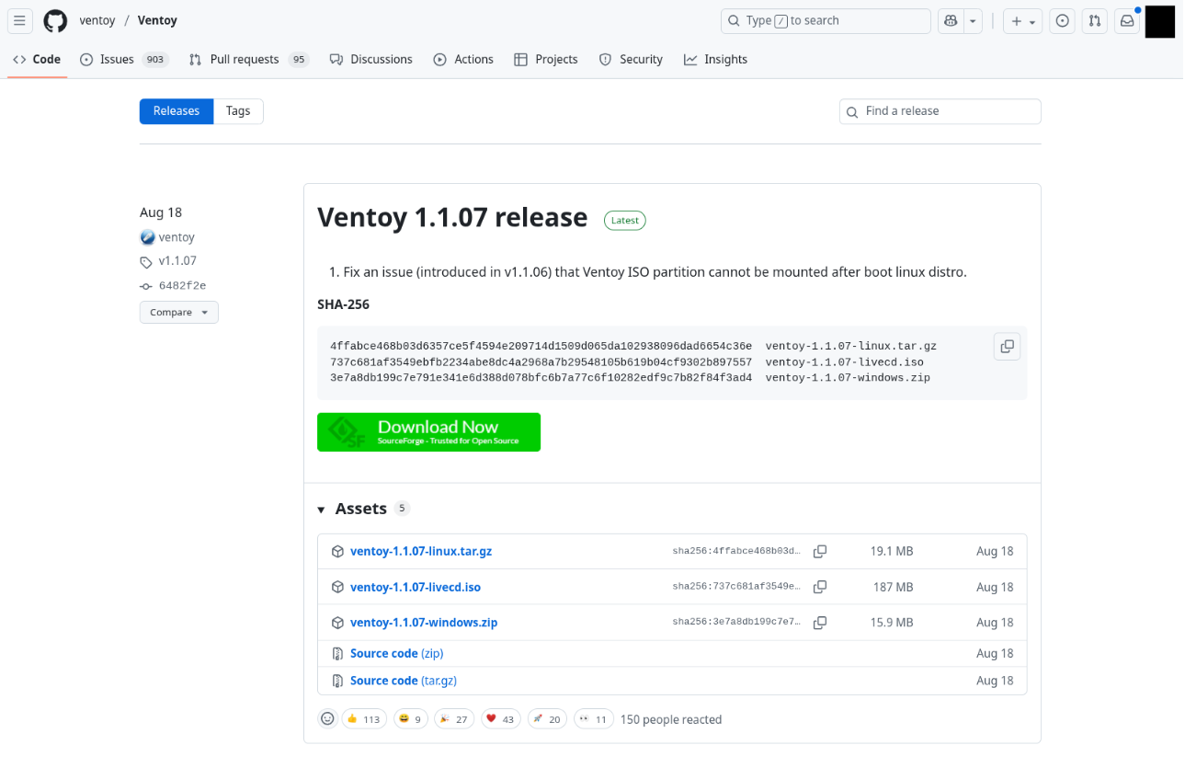Open the add reaction smiley picker
This screenshot has height=768, width=1185.
tap(327, 719)
